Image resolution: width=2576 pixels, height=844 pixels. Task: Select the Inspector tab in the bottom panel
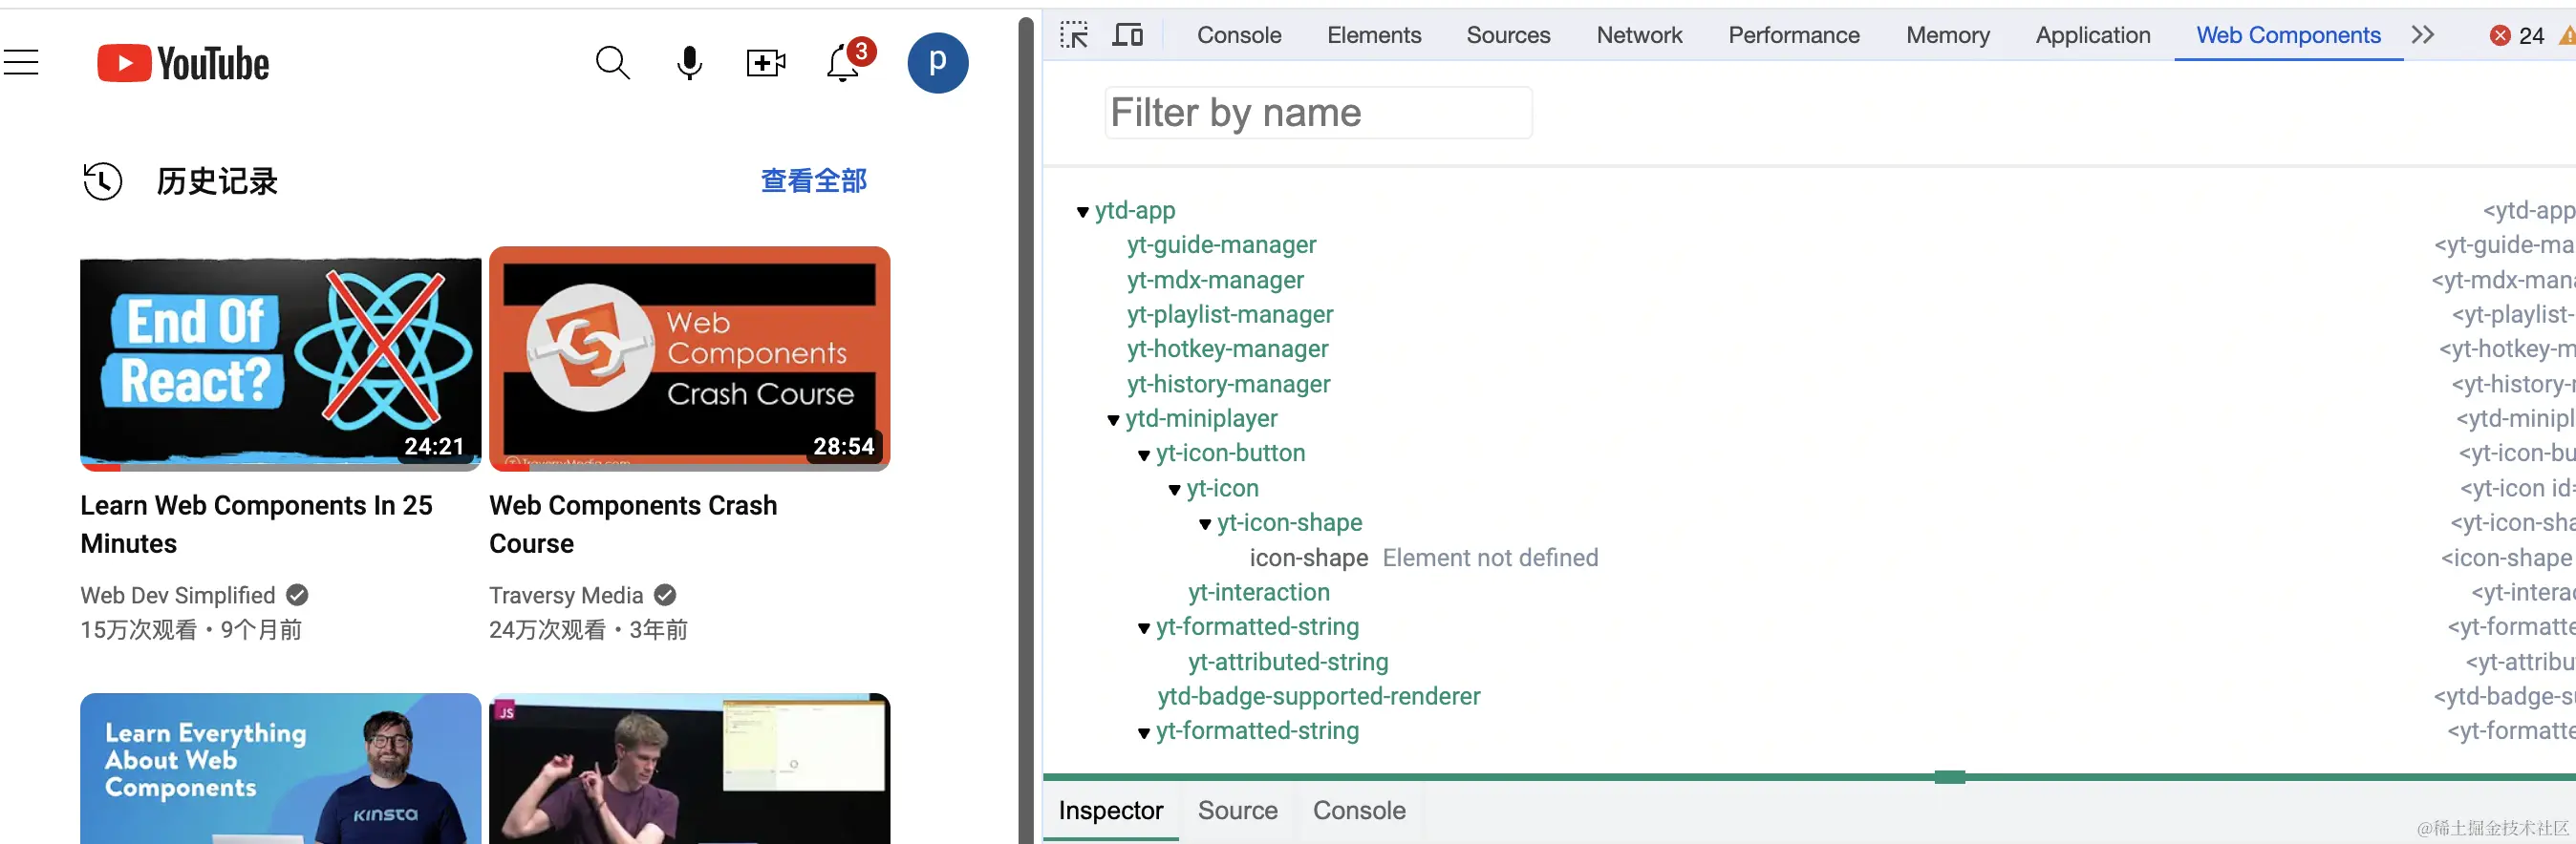point(1110,810)
